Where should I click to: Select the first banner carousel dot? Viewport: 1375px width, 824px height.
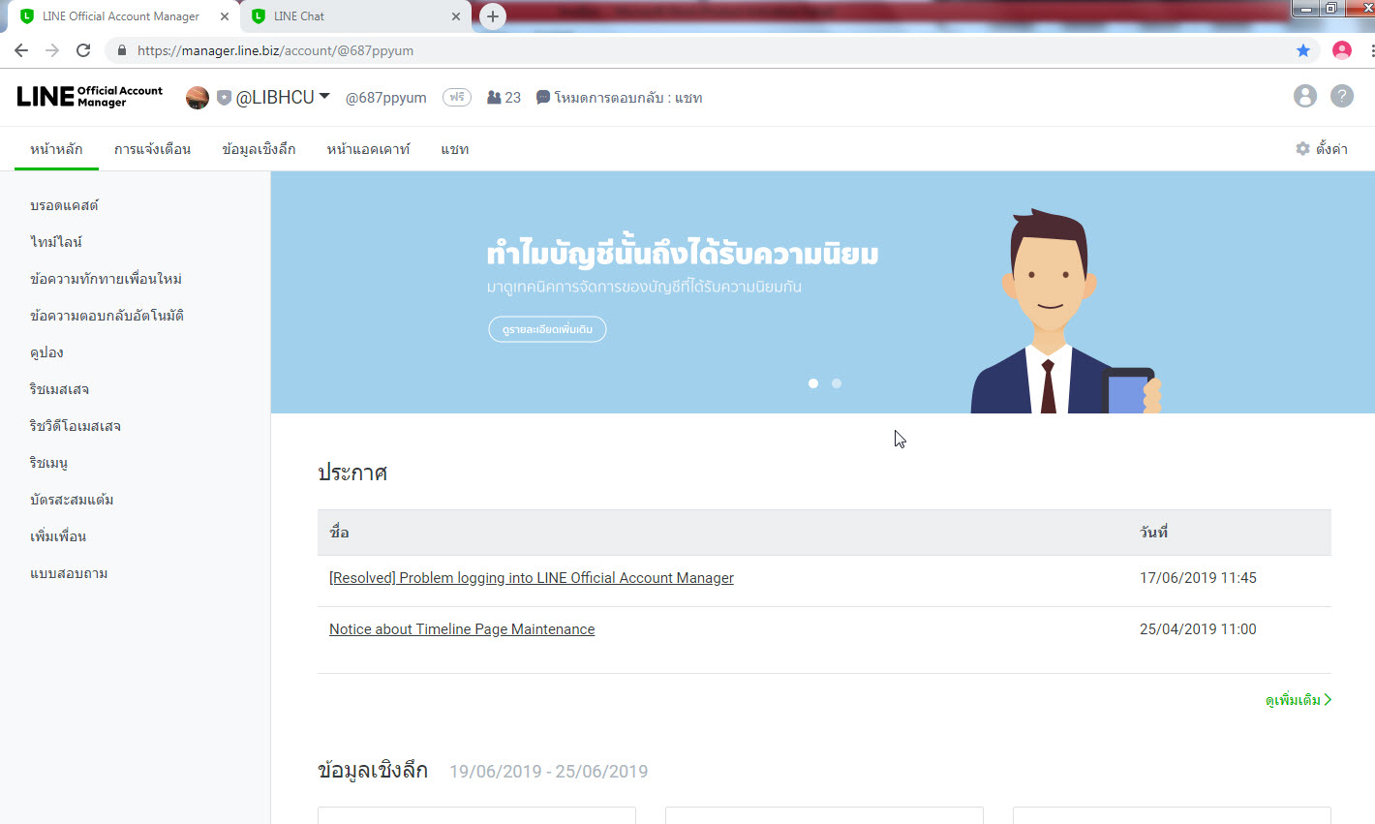[813, 383]
